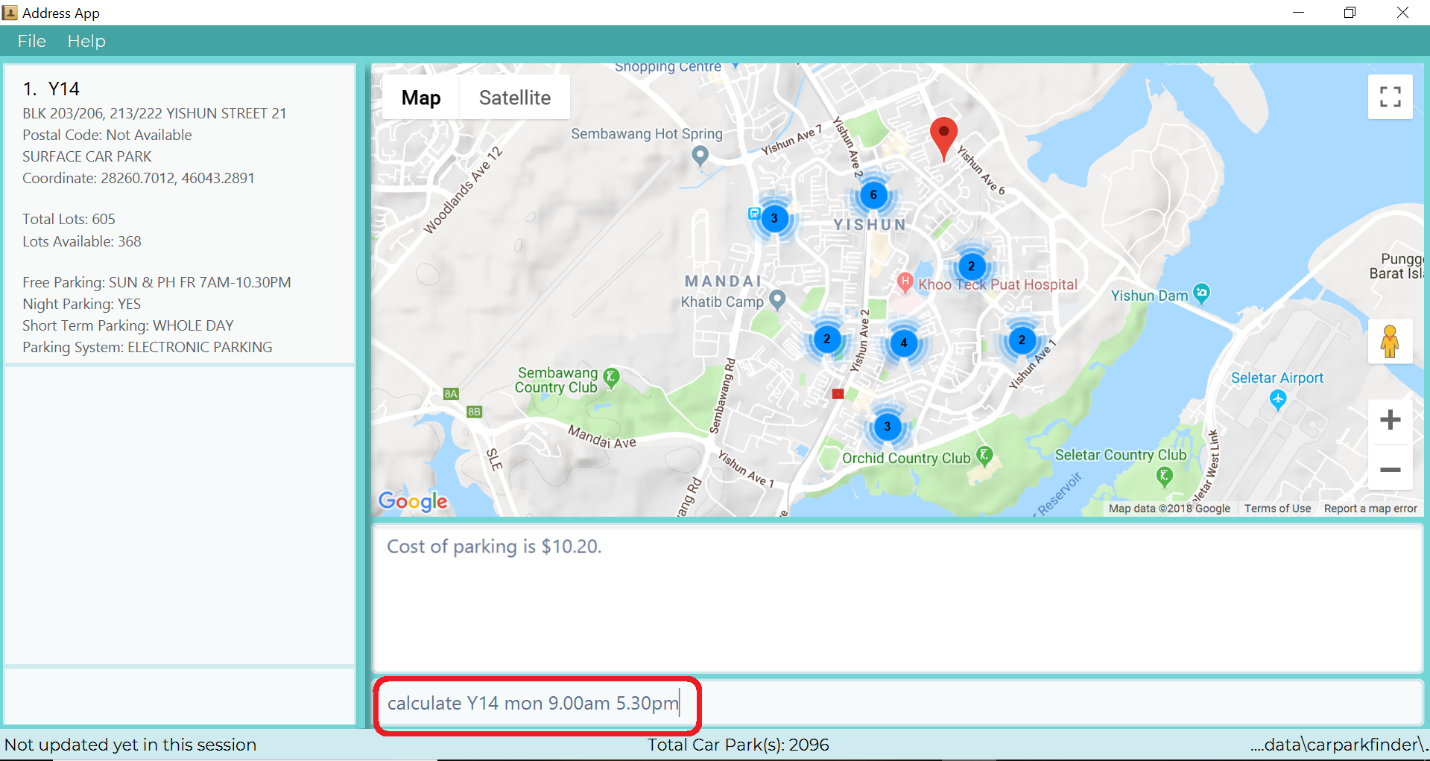Click Report a map error link
The height and width of the screenshot is (761, 1430).
point(1370,509)
